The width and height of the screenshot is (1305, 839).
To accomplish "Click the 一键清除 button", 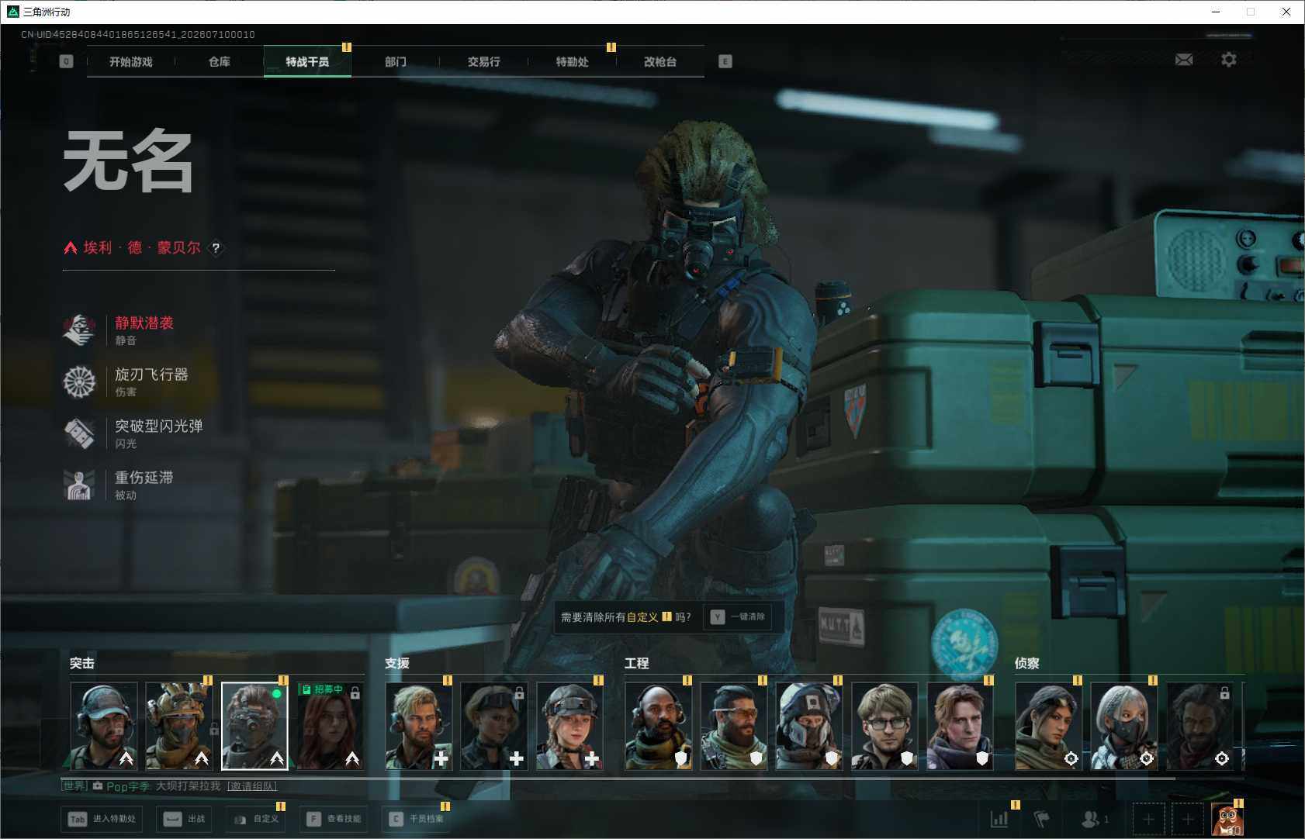I will (738, 617).
